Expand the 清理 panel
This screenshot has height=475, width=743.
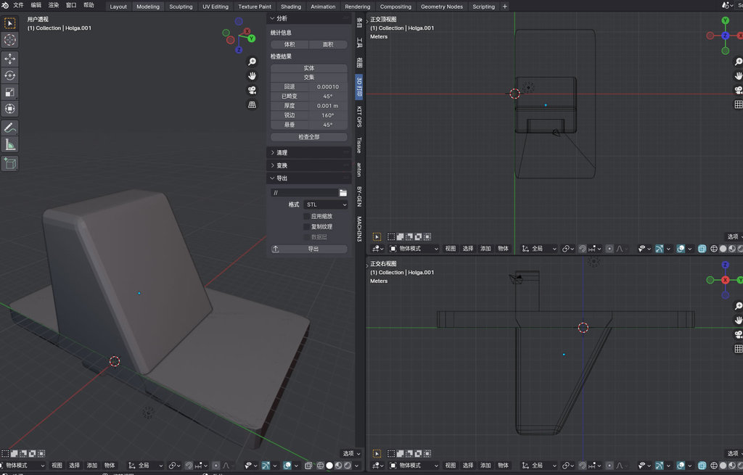[x=308, y=152]
